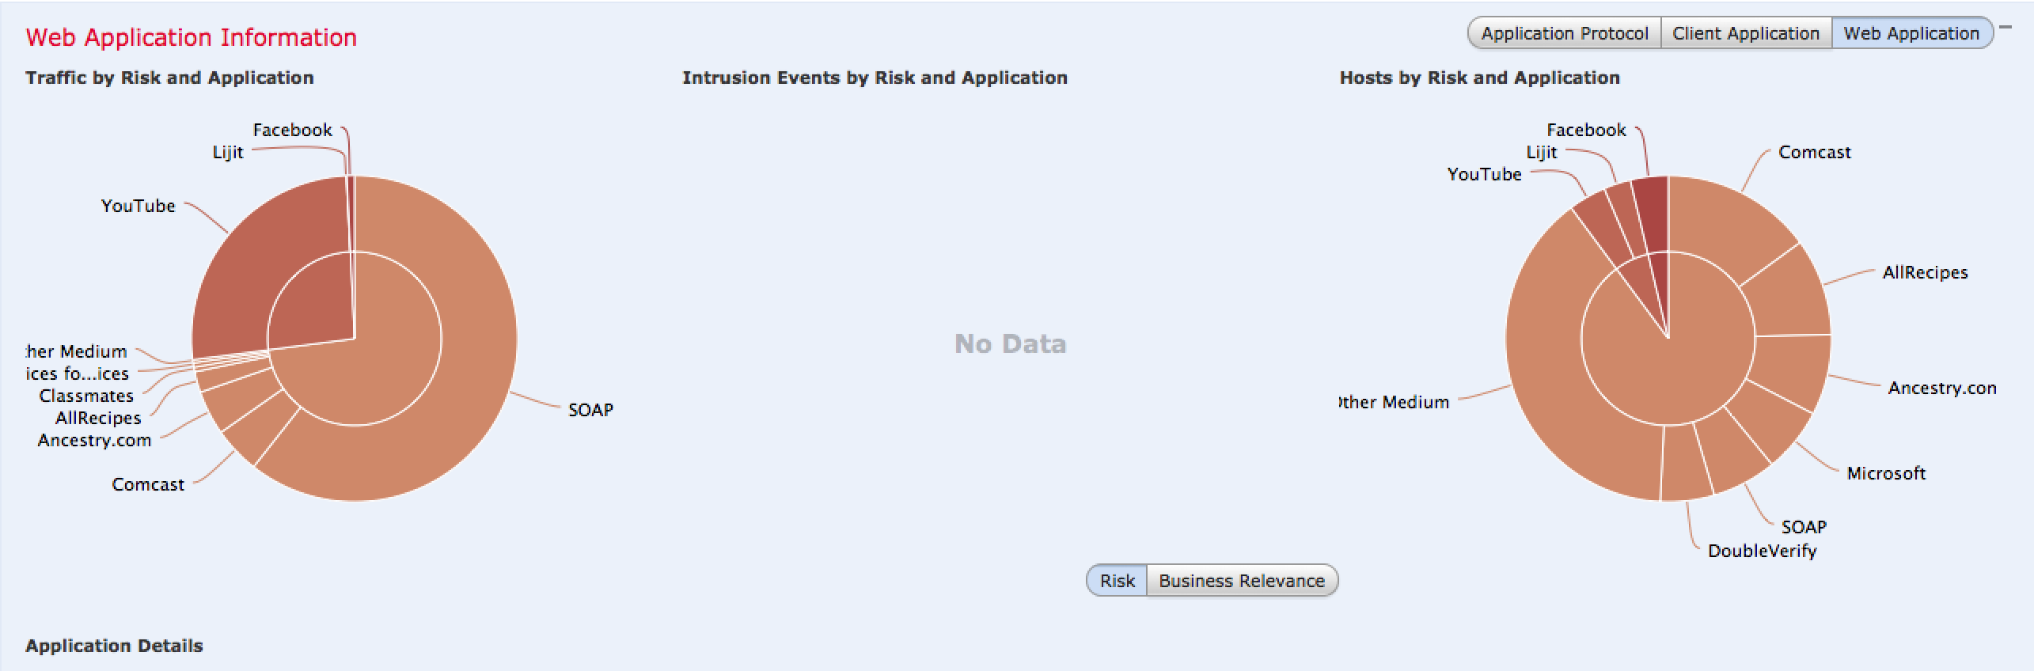Collapse the Web Application Information panel
Screen dimensions: 2034x671
coord(2005,27)
